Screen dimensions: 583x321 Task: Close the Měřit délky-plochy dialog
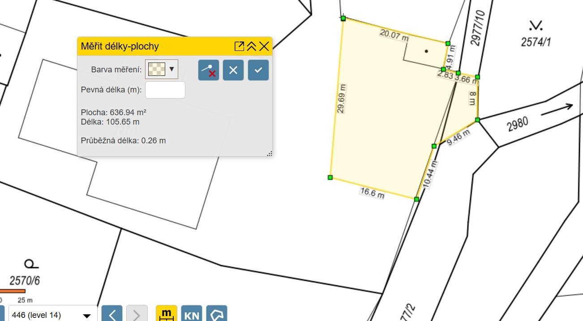264,46
